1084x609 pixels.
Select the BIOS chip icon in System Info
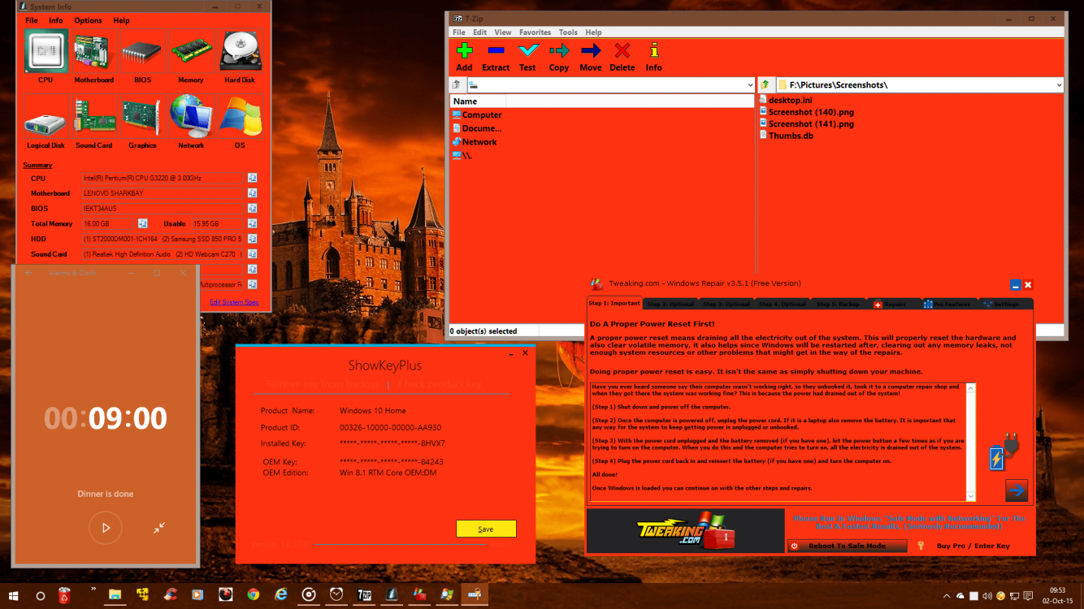[142, 51]
